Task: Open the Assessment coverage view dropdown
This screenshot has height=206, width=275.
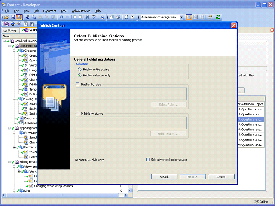Action: (x=181, y=17)
